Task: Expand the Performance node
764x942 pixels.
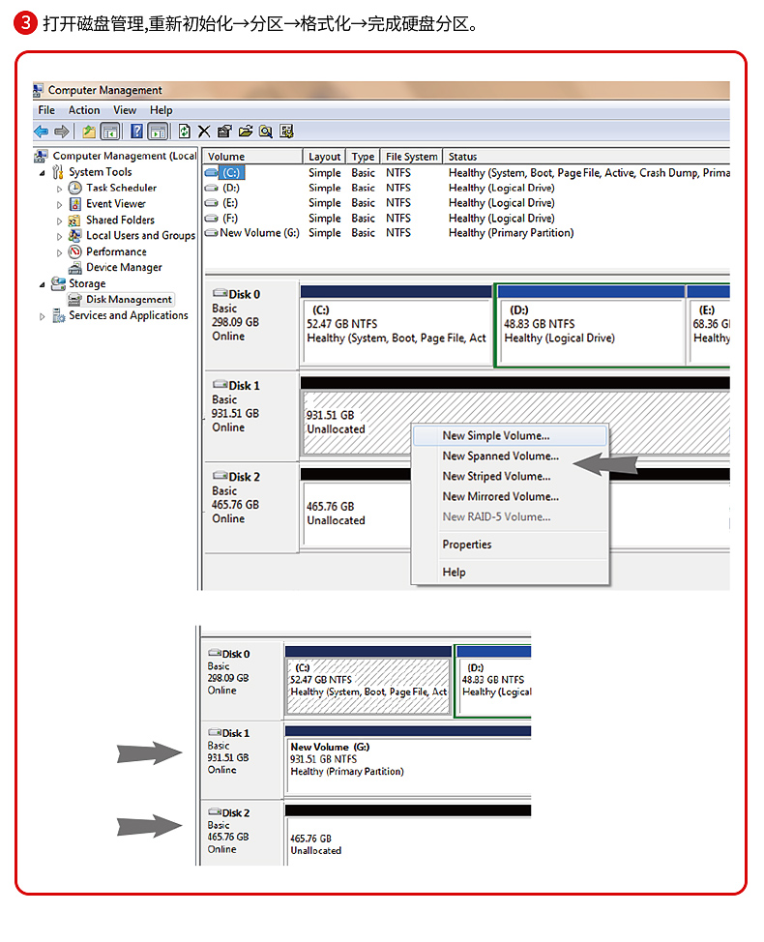Action: point(59,253)
